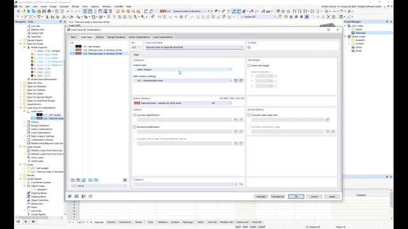Enable the Consider initial state from checkbox
This screenshot has height=229, width=408.
click(x=249, y=114)
